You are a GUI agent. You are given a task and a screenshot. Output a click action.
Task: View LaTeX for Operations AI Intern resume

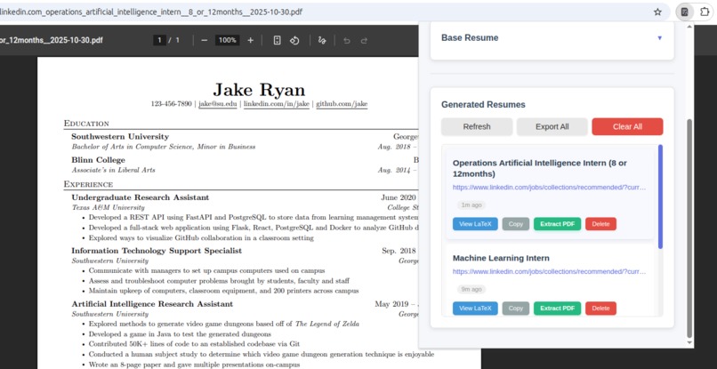[475, 224]
